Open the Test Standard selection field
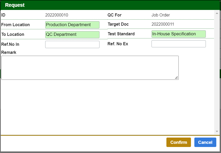The image size is (221, 153). pyautogui.click(x=178, y=34)
